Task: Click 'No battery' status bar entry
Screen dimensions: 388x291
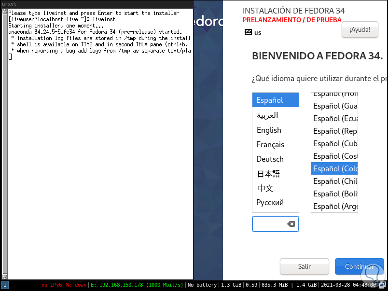Action: (202, 285)
